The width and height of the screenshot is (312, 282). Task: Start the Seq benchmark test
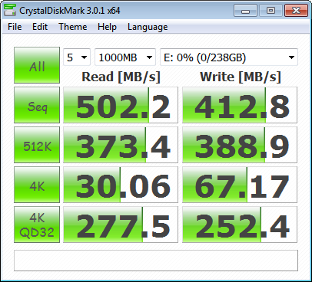click(x=37, y=105)
